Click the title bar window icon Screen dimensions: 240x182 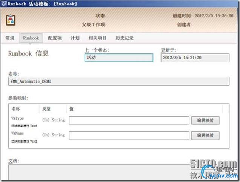pos(4,3)
